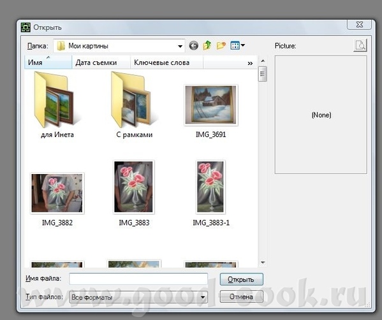382x320 pixels.
Task: Show hidden columns with double chevron
Action: click(250, 64)
